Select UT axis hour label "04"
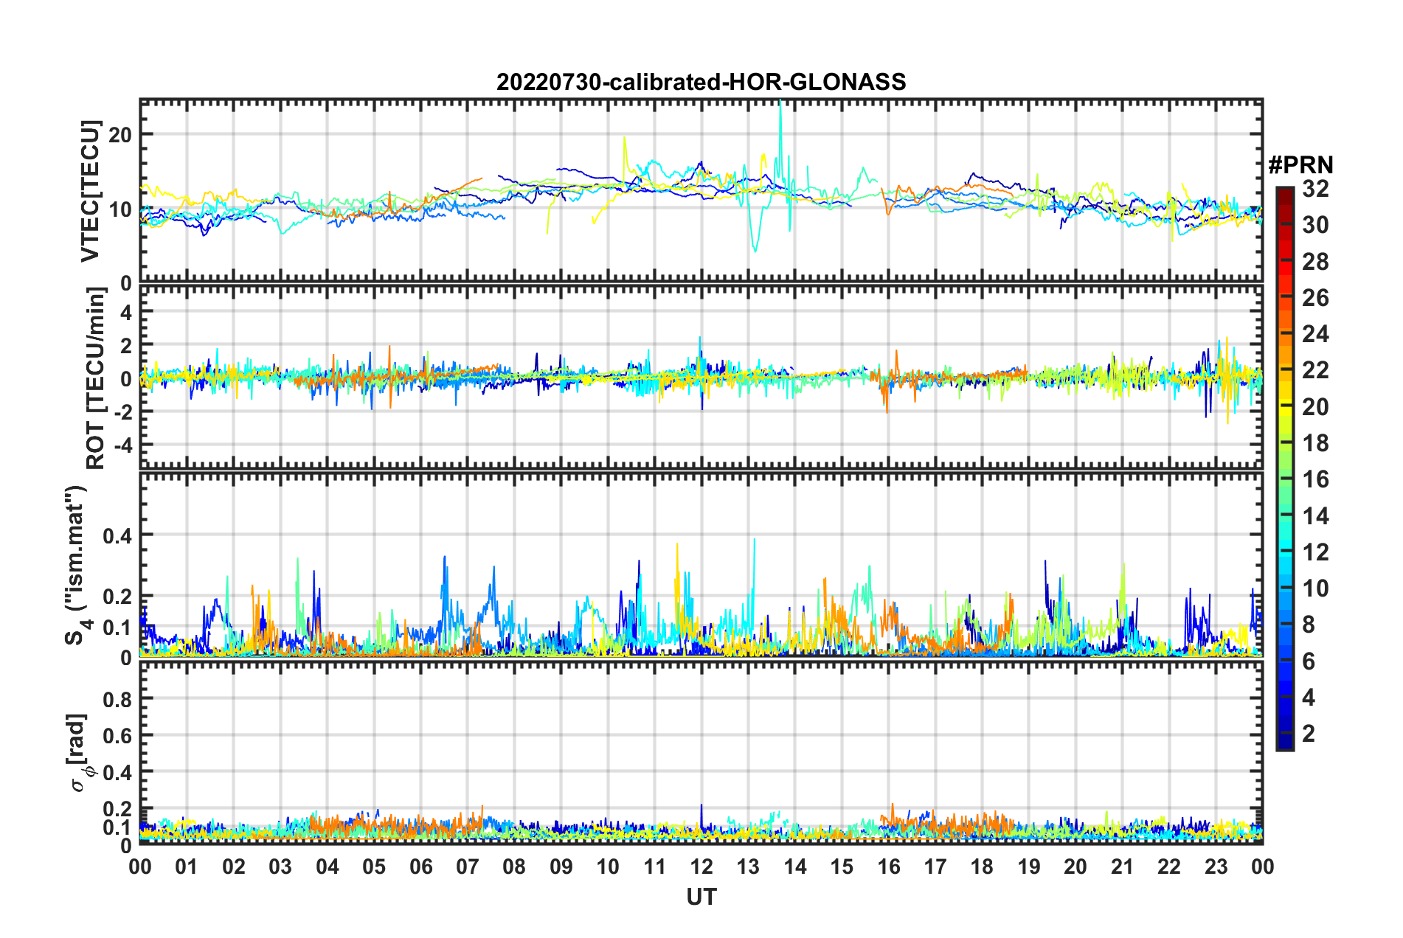The height and width of the screenshot is (938, 1403). tap(328, 866)
